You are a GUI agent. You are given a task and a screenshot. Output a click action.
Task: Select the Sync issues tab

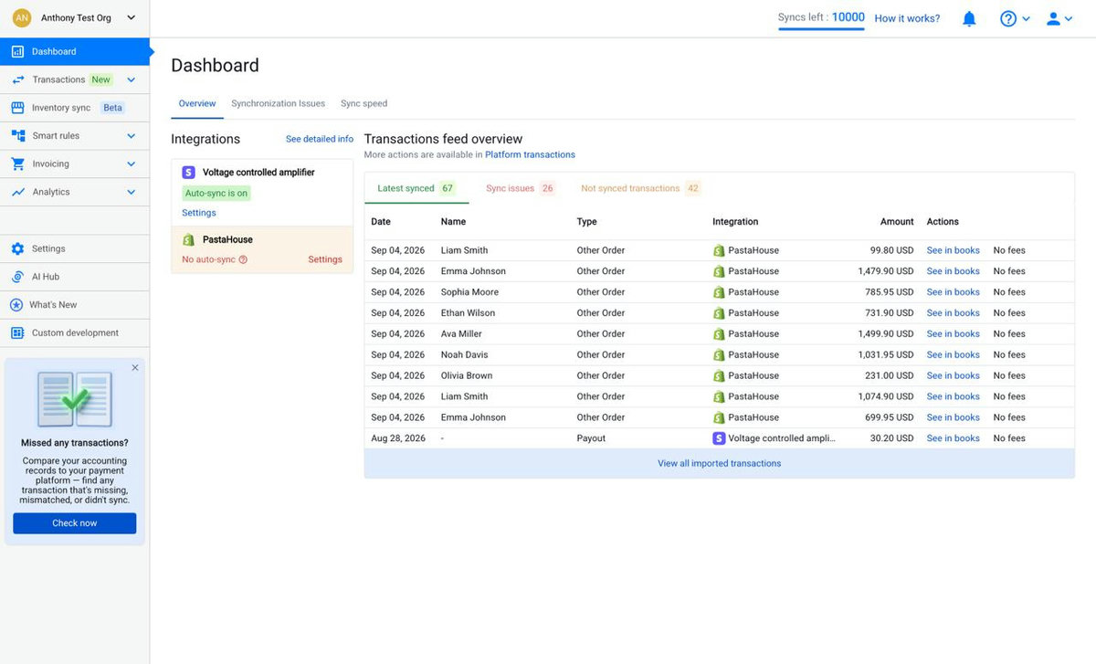click(x=521, y=188)
